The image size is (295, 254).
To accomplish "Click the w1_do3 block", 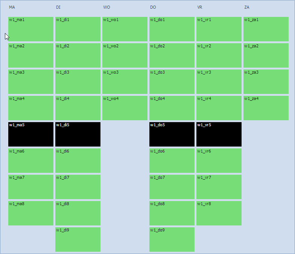I will click(172, 82).
